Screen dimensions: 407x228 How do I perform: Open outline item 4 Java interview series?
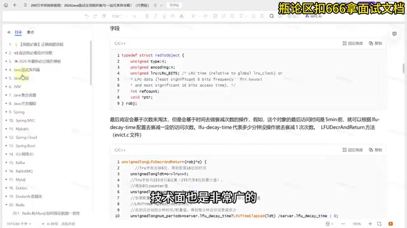[24, 70]
